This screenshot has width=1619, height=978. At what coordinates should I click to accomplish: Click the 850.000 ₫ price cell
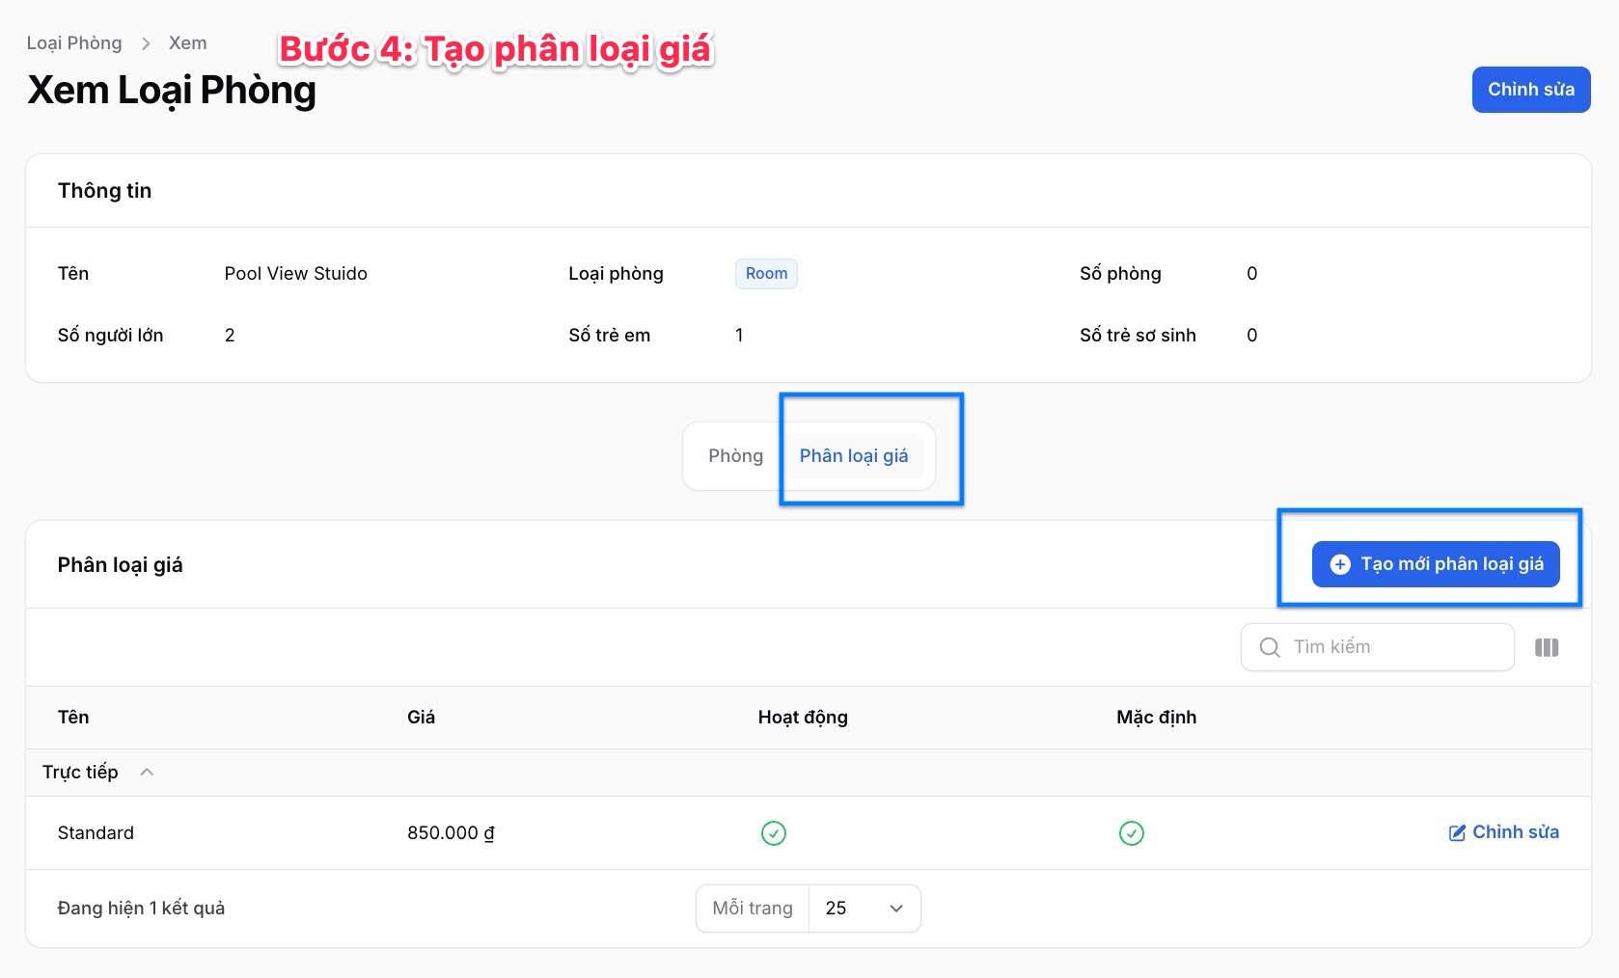[451, 832]
